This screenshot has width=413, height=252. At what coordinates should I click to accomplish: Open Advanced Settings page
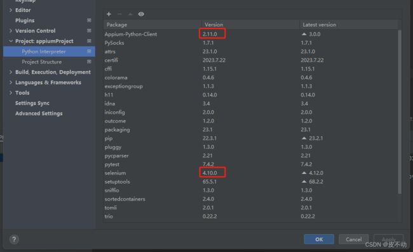coord(39,114)
